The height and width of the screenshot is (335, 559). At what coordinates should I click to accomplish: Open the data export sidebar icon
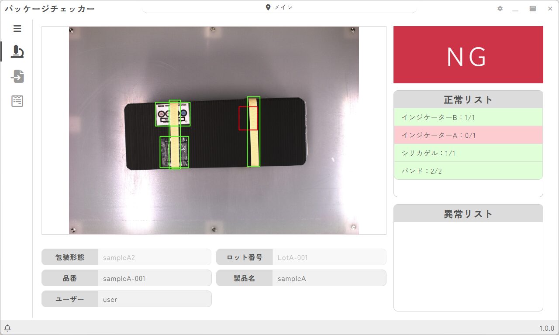pos(17,76)
